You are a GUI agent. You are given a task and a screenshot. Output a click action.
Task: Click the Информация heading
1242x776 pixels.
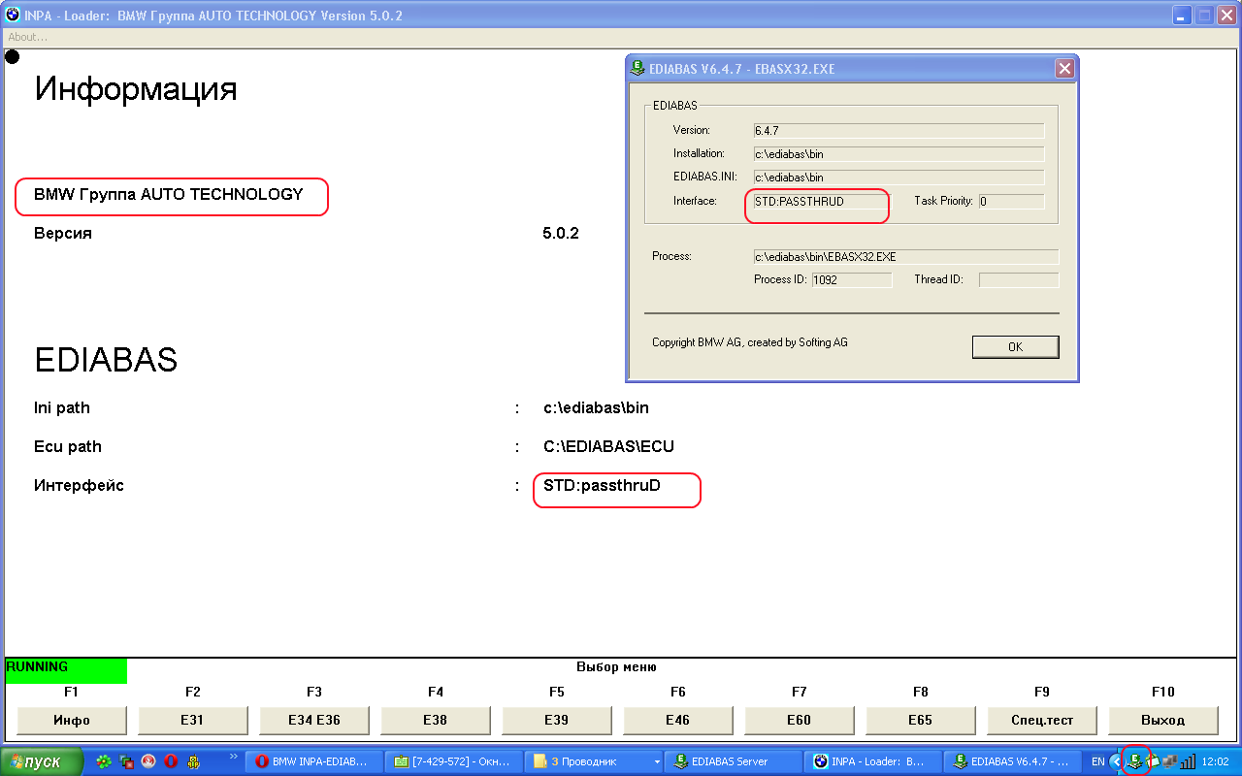(136, 89)
